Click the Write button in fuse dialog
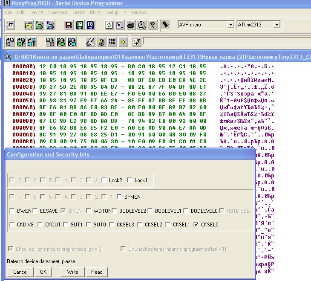The width and height of the screenshot is (311, 281). pos(72,272)
